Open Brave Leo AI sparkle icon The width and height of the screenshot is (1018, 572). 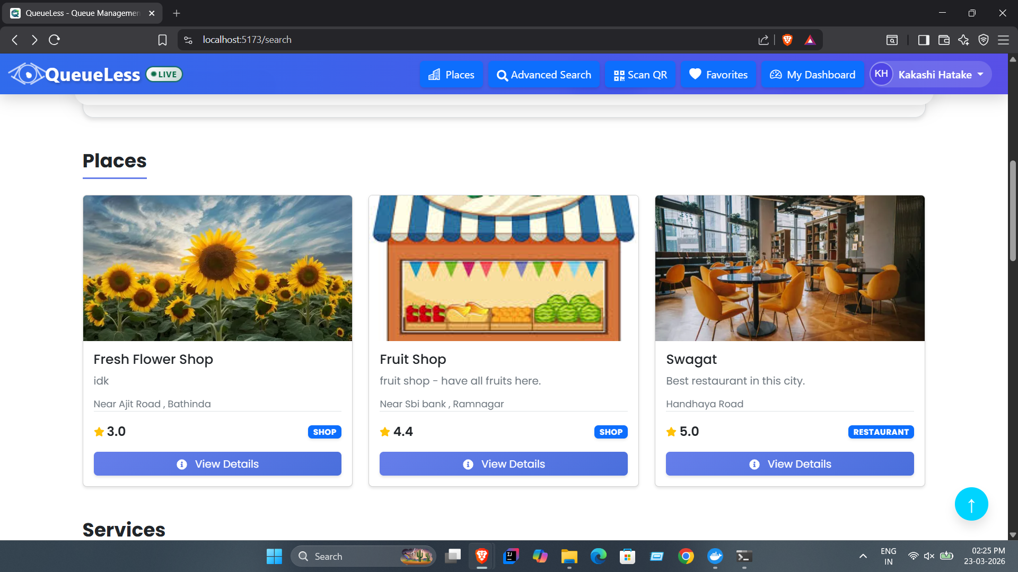point(963,40)
